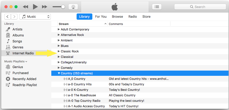
Task: Expand the Adult Contemporary category
Action: [59, 29]
